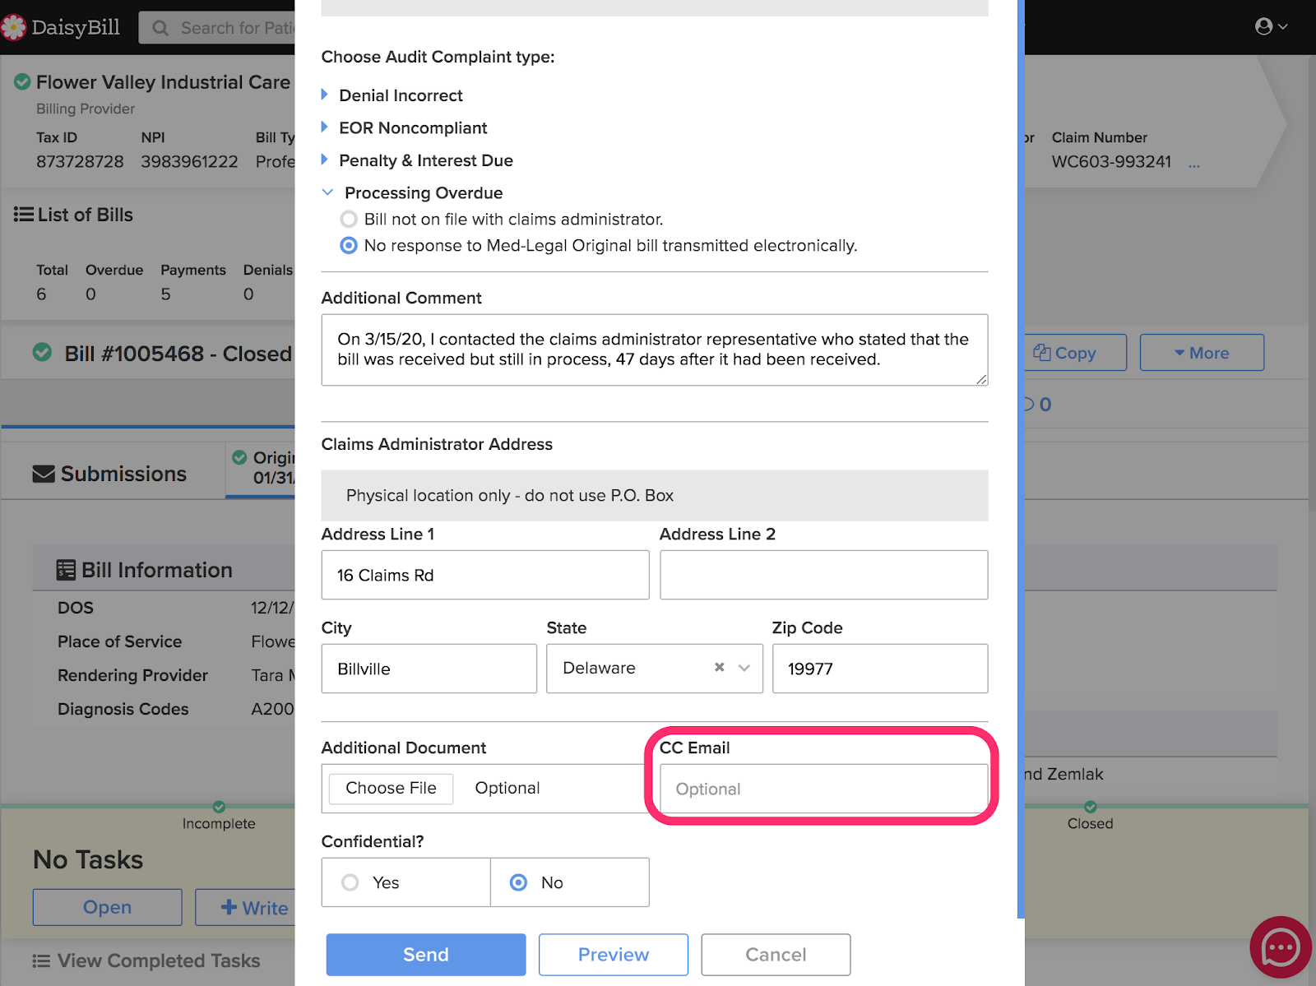Click the search magnifier icon
Screen dimensions: 1316x986
point(161,28)
